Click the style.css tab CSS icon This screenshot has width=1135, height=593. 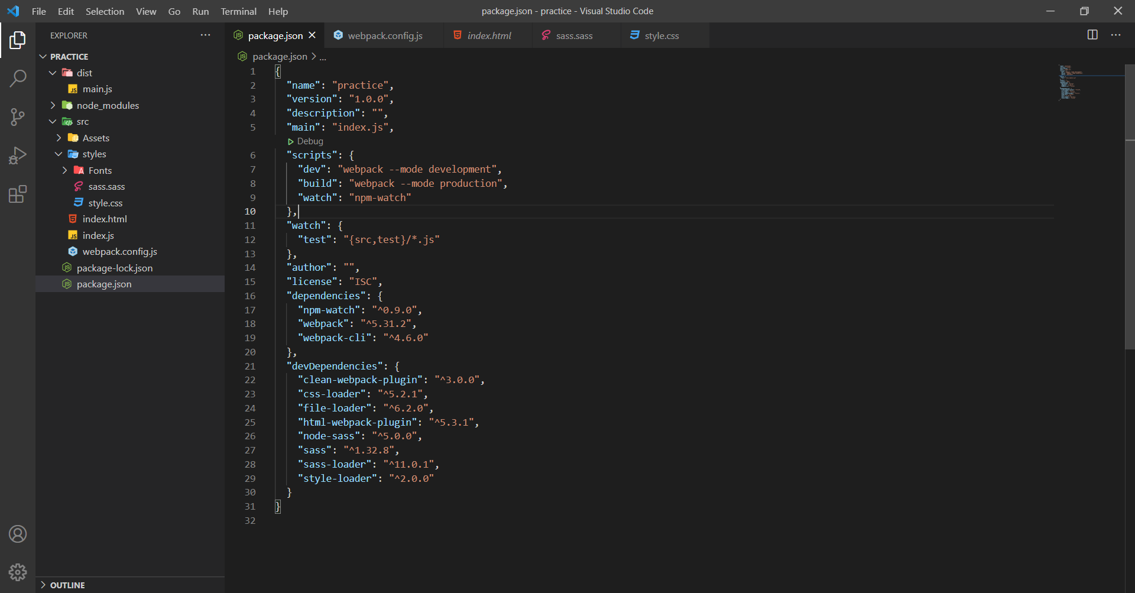(x=635, y=35)
